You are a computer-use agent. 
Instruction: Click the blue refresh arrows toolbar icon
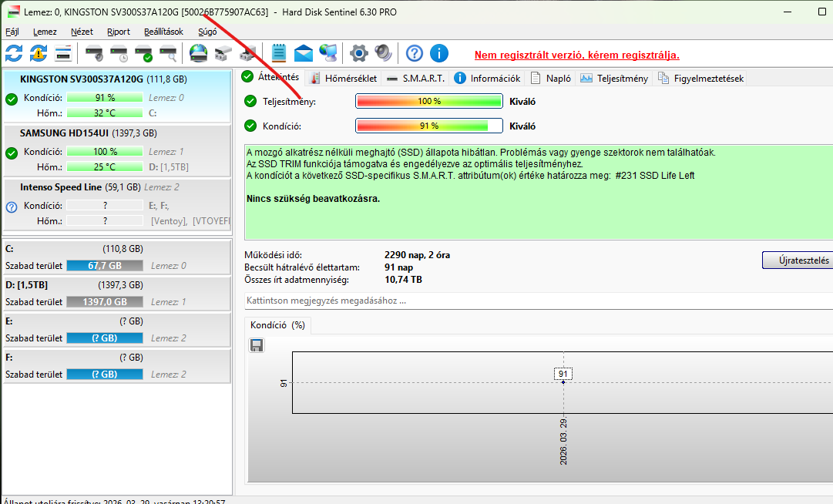pyautogui.click(x=14, y=53)
